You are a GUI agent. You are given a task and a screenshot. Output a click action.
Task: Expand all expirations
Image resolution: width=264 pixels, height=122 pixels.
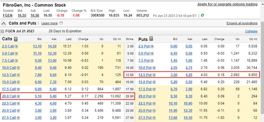242,23
